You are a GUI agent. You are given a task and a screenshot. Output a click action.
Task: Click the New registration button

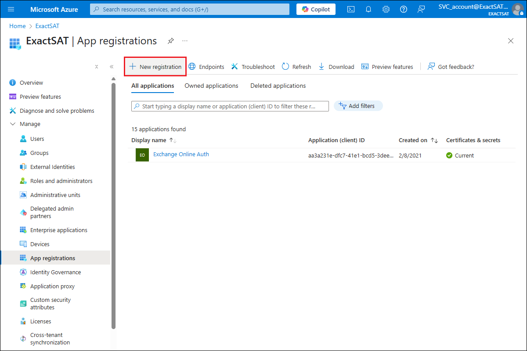(155, 67)
